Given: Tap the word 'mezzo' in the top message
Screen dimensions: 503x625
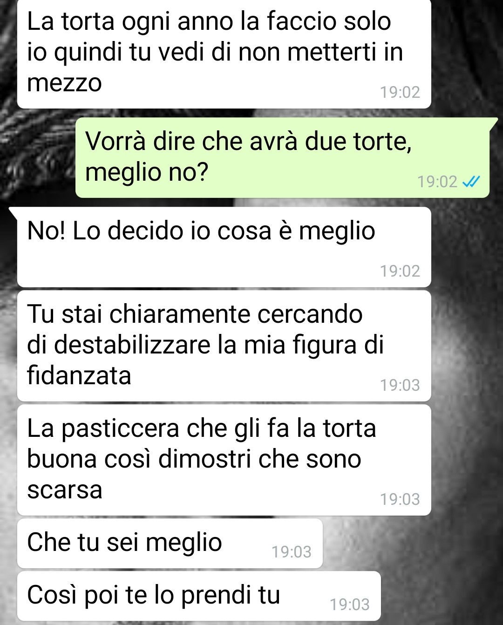Looking at the screenshot, I should [x=64, y=84].
